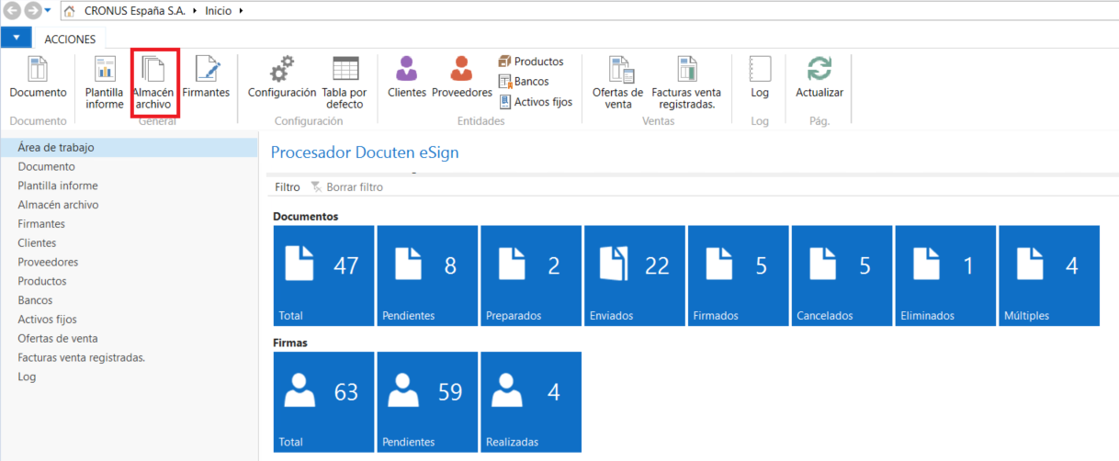This screenshot has height=461, width=1119.
Task: Open Realizadas tile showing 4
Action: click(x=531, y=402)
